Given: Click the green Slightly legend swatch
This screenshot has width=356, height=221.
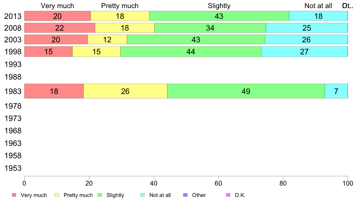Looking at the screenshot, I should pos(100,195).
